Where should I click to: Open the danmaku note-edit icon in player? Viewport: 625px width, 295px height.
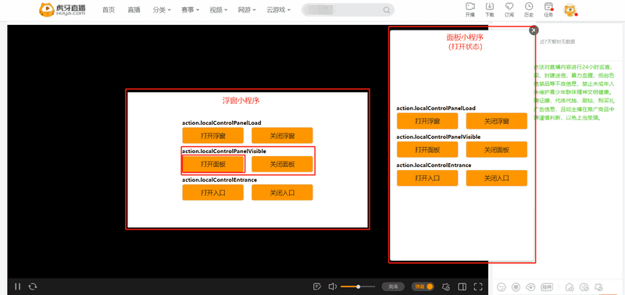pyautogui.click(x=317, y=286)
